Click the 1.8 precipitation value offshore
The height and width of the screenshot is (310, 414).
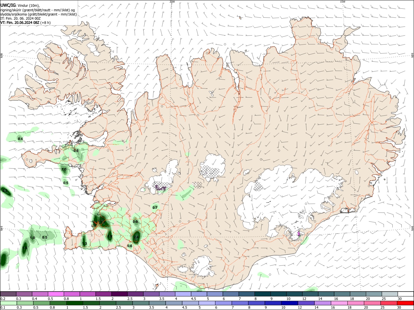pyautogui.click(x=25, y=248)
